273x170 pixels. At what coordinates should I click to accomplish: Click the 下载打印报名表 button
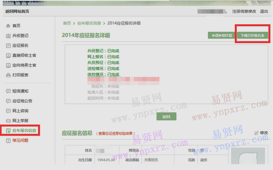(x=252, y=35)
